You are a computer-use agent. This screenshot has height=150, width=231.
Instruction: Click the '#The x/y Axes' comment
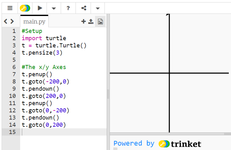pos(44,67)
